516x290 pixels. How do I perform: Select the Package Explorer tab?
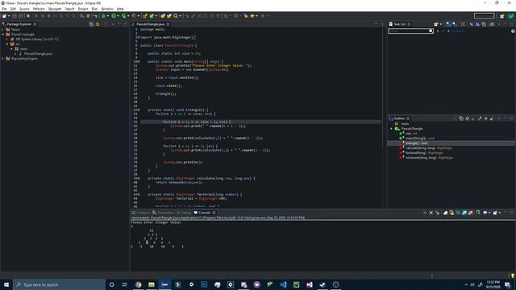(19, 24)
